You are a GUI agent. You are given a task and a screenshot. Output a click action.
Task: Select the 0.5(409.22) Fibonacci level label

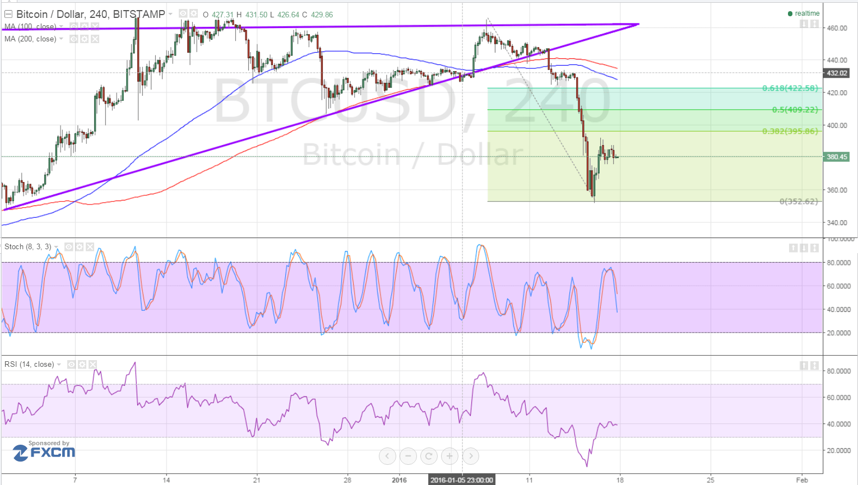795,110
